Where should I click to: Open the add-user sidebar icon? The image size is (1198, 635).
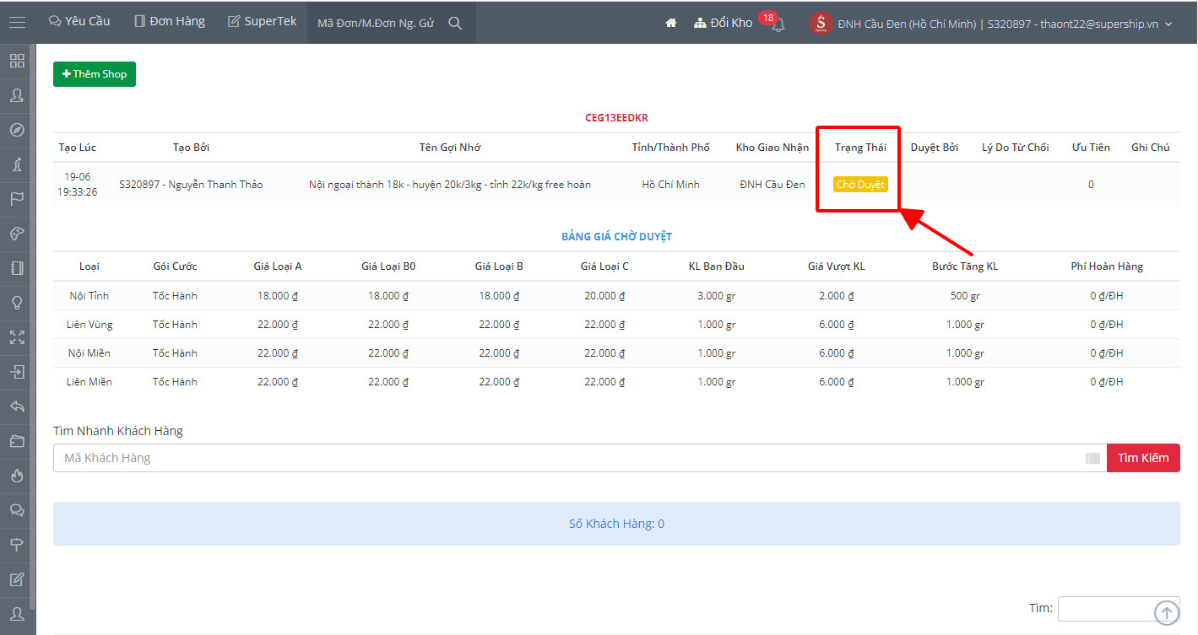pyautogui.click(x=17, y=95)
